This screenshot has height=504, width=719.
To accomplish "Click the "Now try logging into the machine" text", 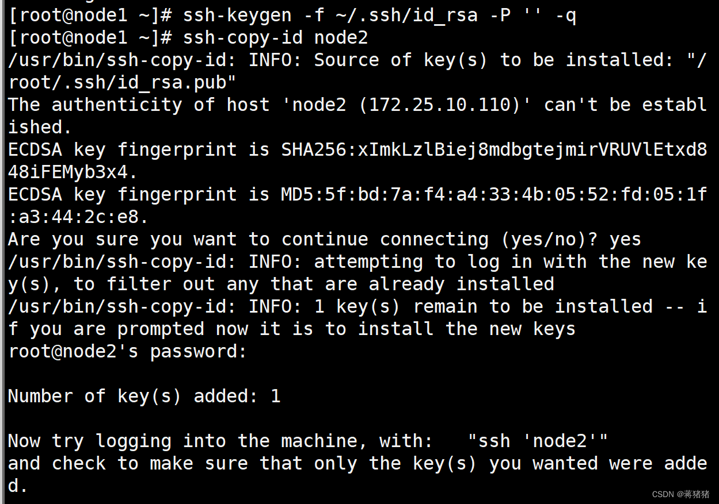I will click(219, 441).
